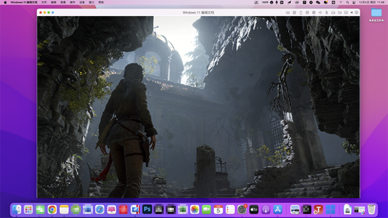Image resolution: width=388 pixels, height=218 pixels.
Task: Open Photos app in the Dock
Action: pos(195,209)
